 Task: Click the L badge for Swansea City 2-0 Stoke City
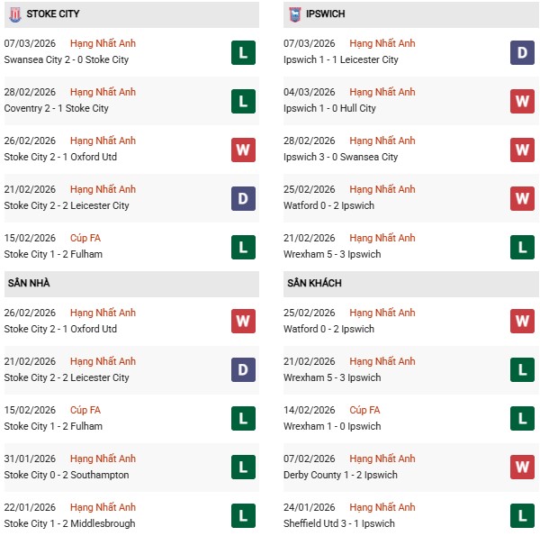pos(243,52)
